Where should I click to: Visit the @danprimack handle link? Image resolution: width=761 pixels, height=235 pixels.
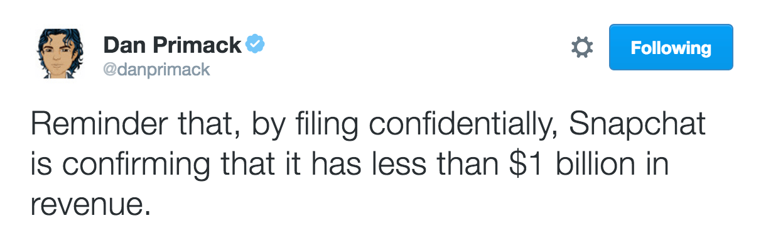click(x=156, y=70)
